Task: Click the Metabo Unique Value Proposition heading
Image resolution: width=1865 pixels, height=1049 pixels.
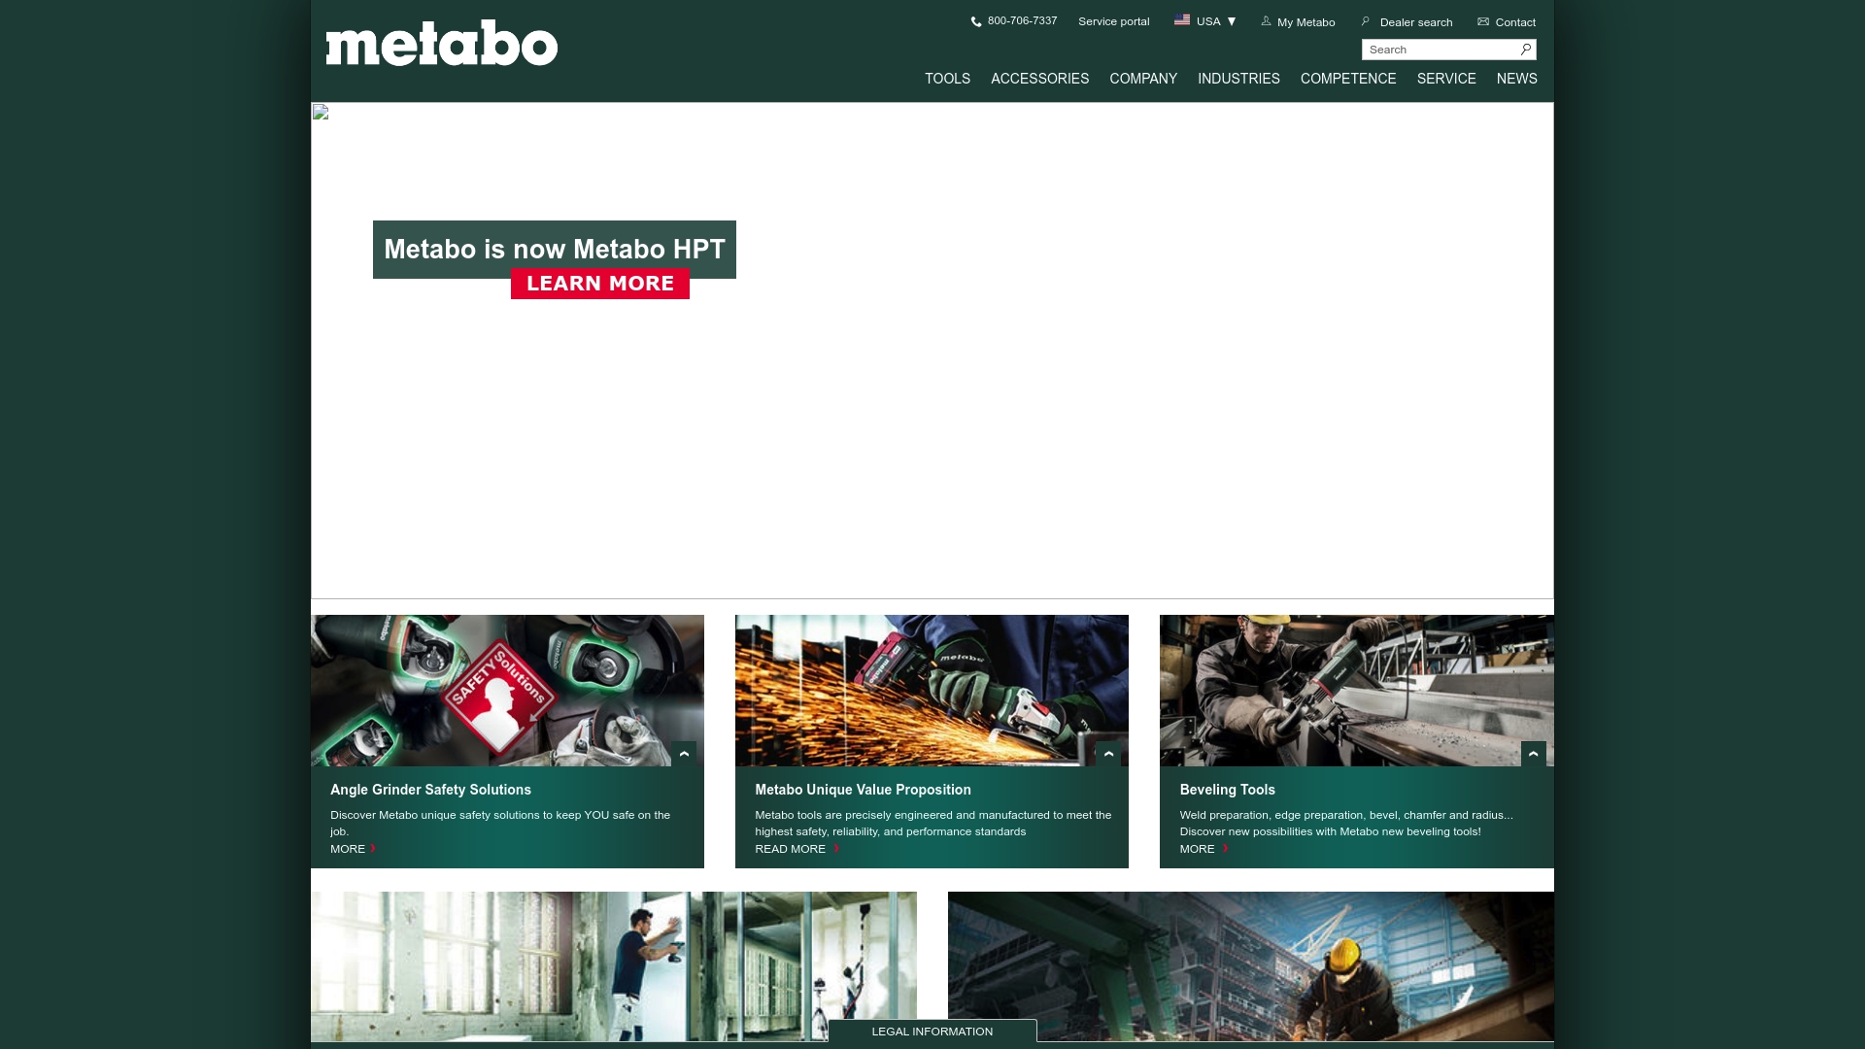Action: coord(863,790)
